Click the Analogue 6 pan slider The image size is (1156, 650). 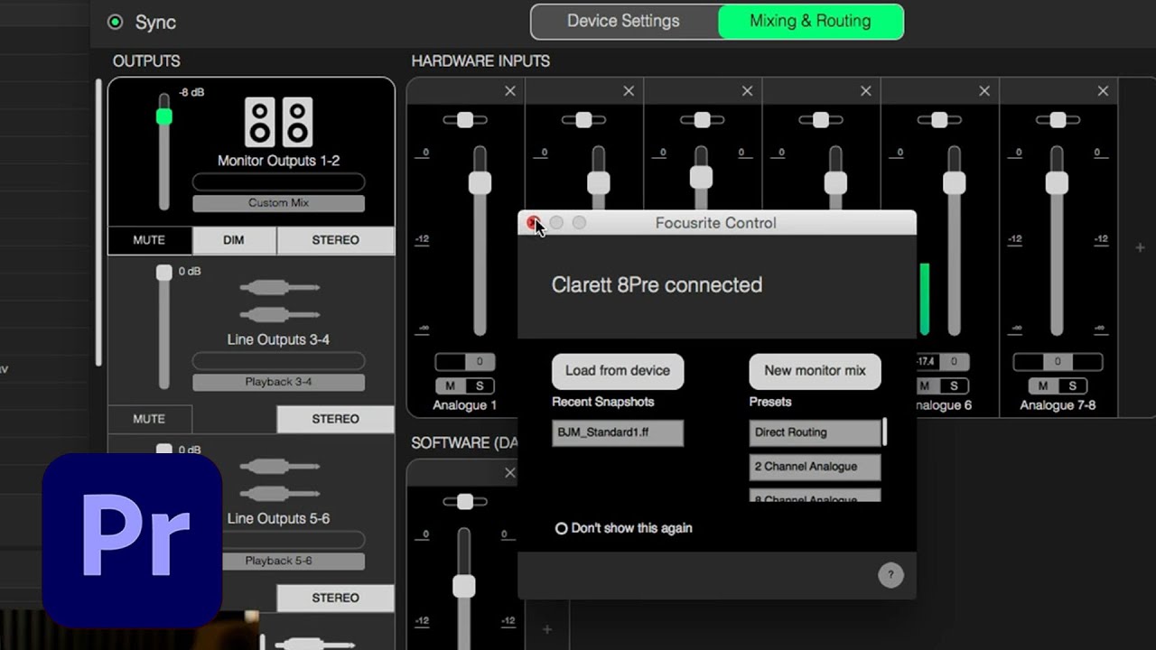(939, 120)
